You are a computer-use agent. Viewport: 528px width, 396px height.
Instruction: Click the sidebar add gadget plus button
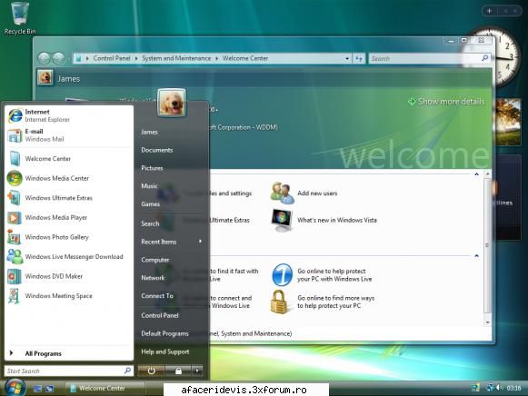[x=489, y=11]
